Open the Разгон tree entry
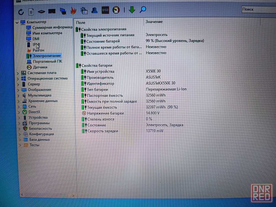This screenshot has width=276, height=207. point(39,50)
